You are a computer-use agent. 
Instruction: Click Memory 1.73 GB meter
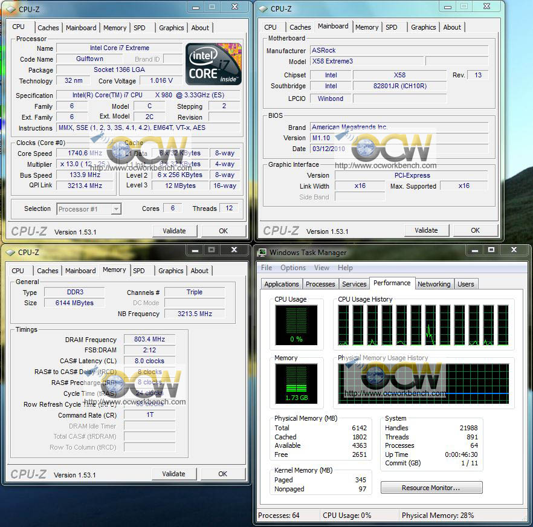click(296, 384)
